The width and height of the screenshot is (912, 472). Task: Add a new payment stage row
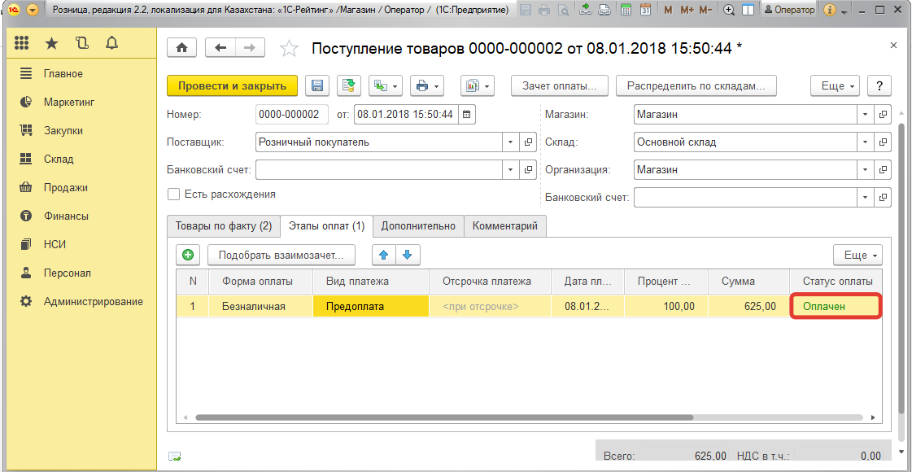[x=188, y=255]
